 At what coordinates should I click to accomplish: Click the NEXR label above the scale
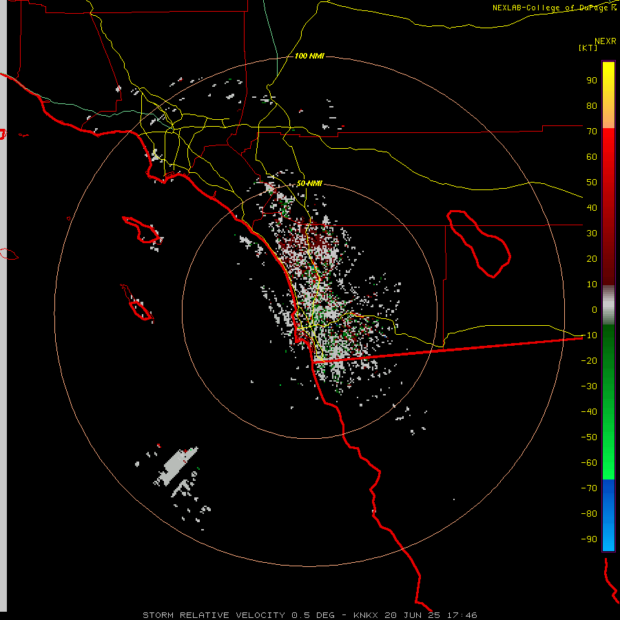click(x=606, y=41)
